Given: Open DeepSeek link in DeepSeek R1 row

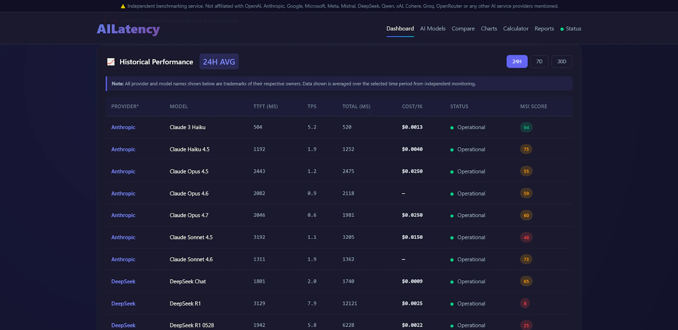Looking at the screenshot, I should [123, 303].
